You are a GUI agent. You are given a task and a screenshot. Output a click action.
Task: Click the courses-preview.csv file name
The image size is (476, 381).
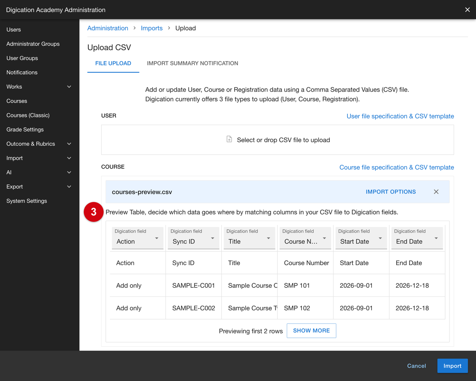[142, 192]
